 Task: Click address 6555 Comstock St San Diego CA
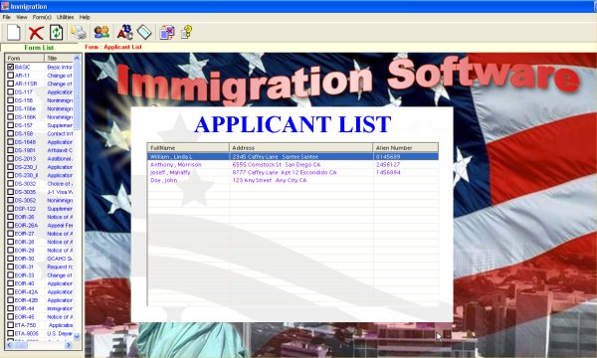[x=277, y=165]
